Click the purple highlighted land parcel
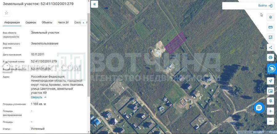Viewport: 277px width, 134px height. 175,42
